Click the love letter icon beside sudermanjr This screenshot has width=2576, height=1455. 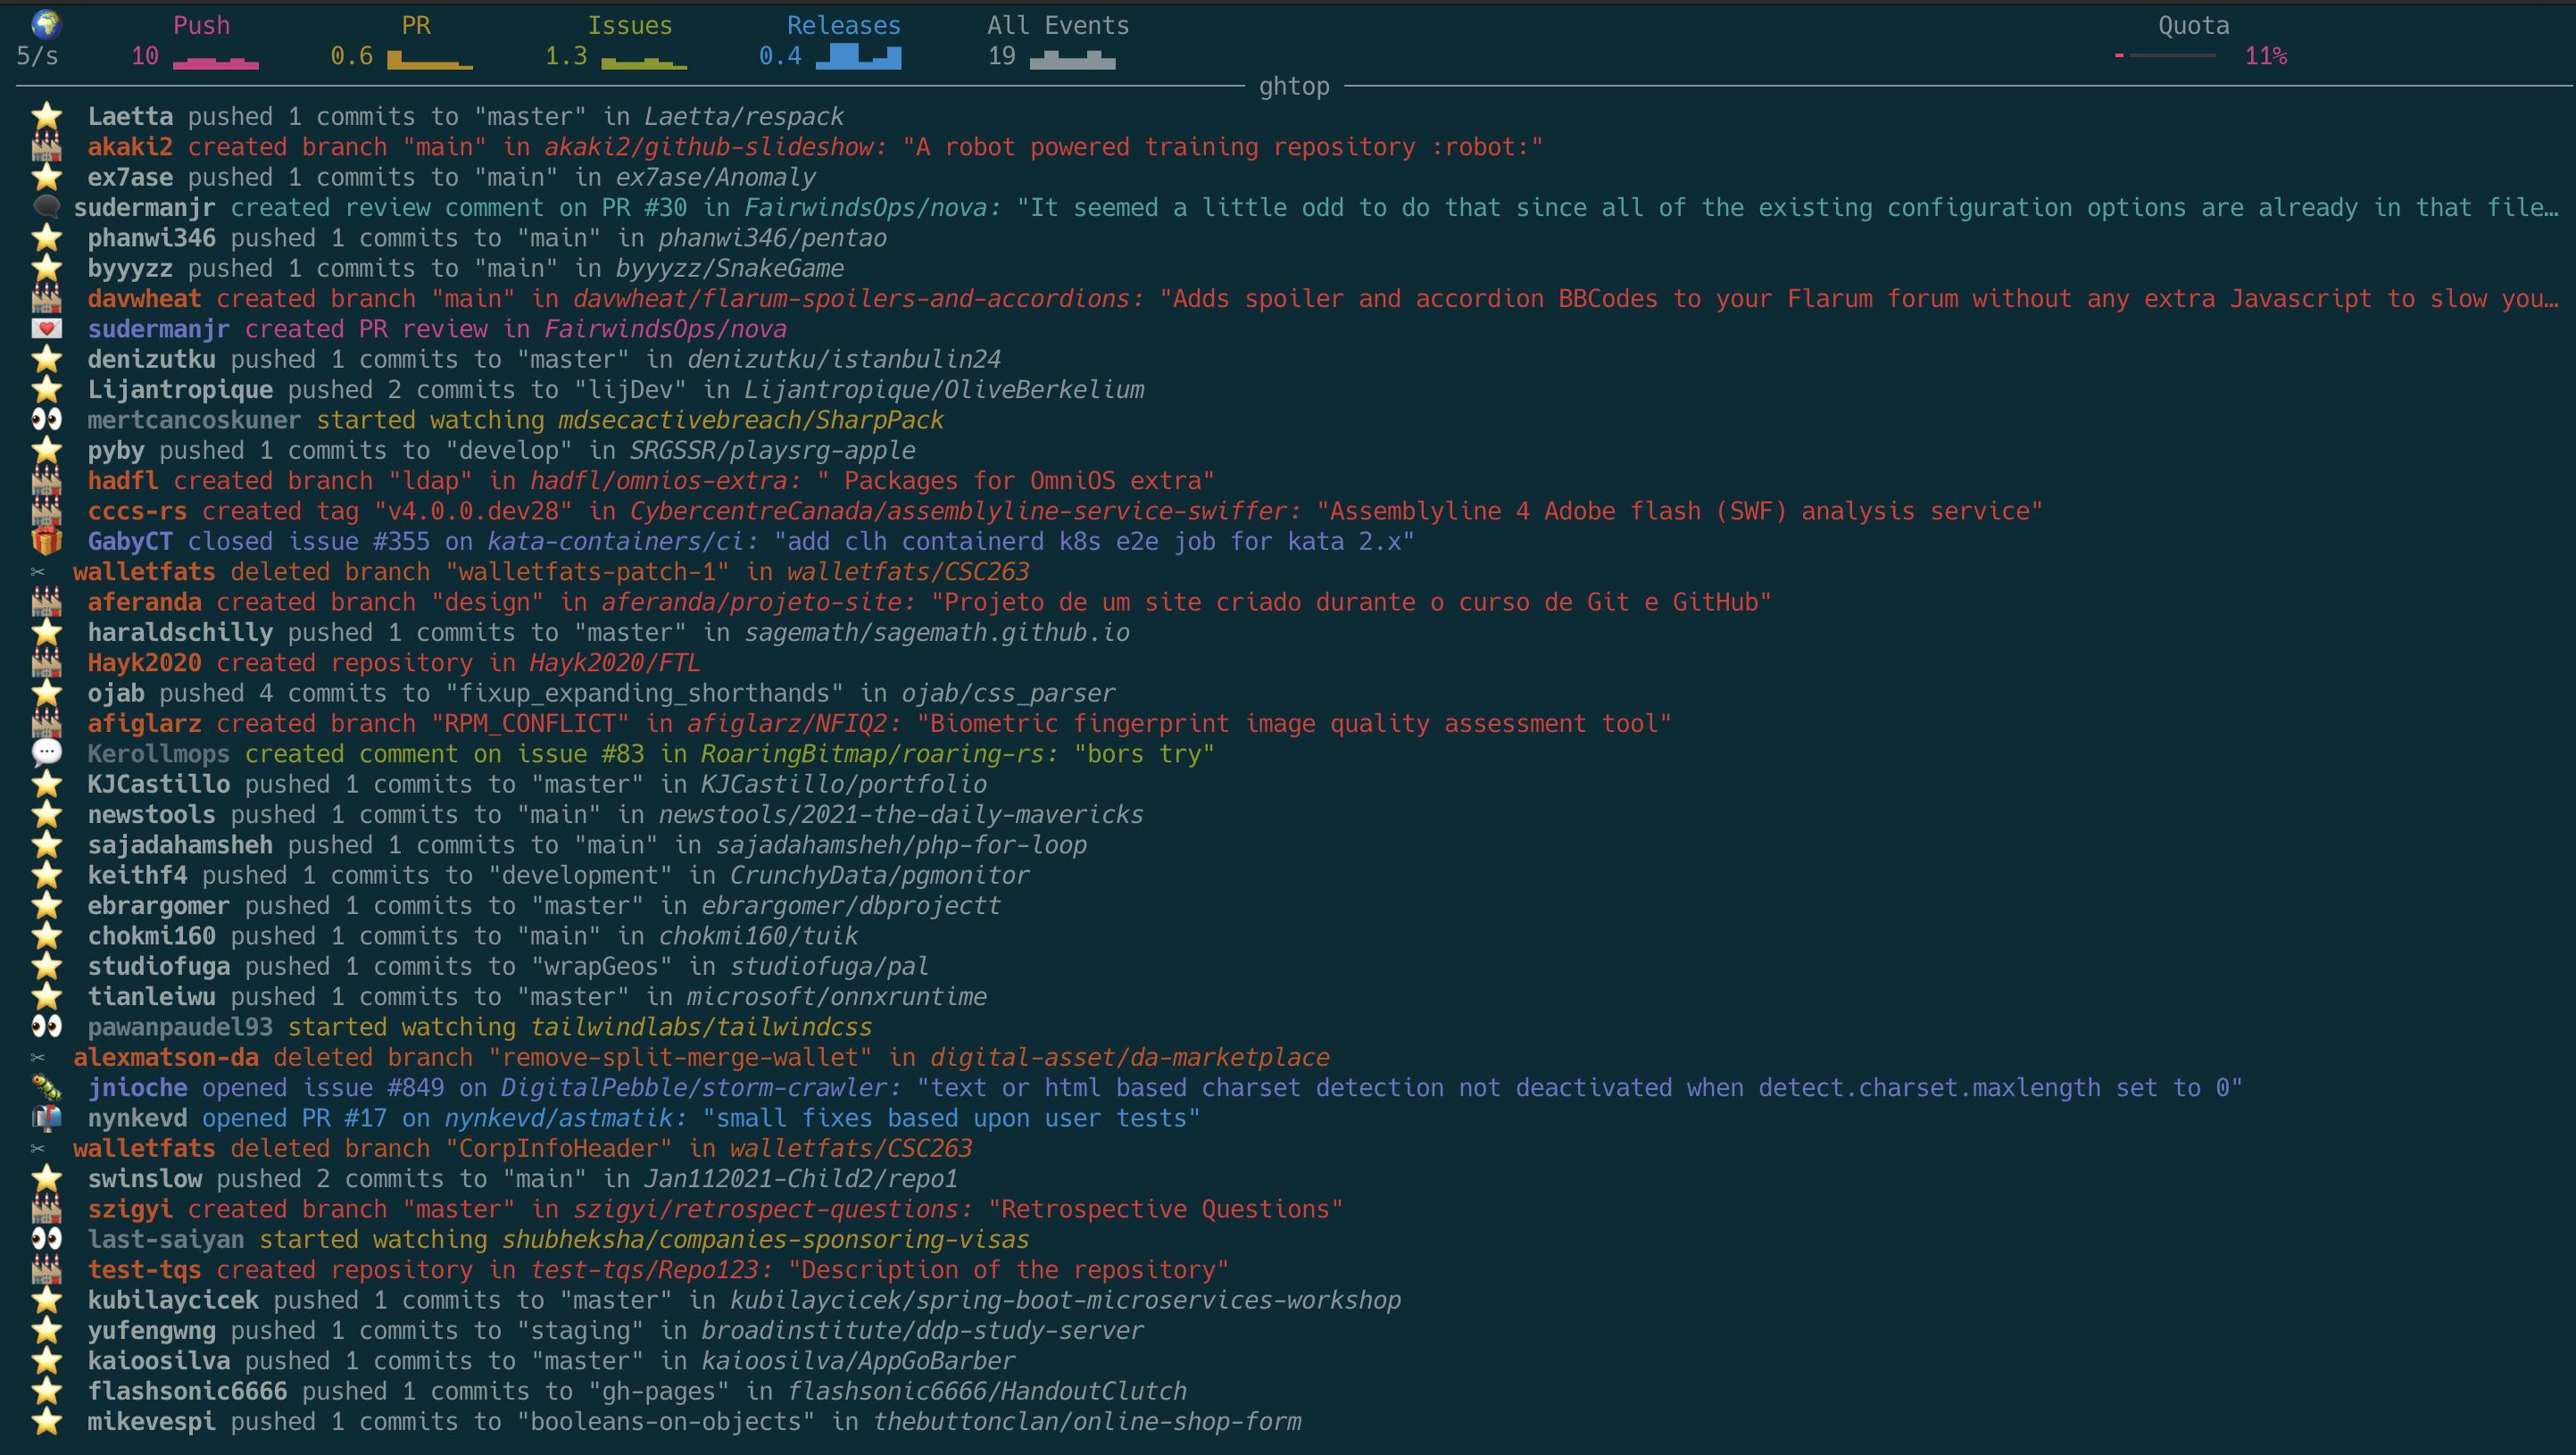[x=46, y=329]
